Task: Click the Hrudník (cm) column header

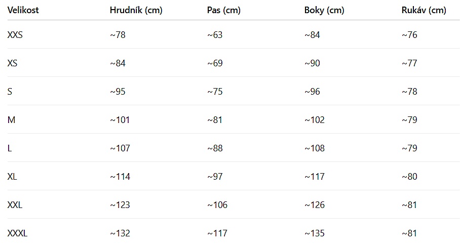Action: [x=136, y=10]
